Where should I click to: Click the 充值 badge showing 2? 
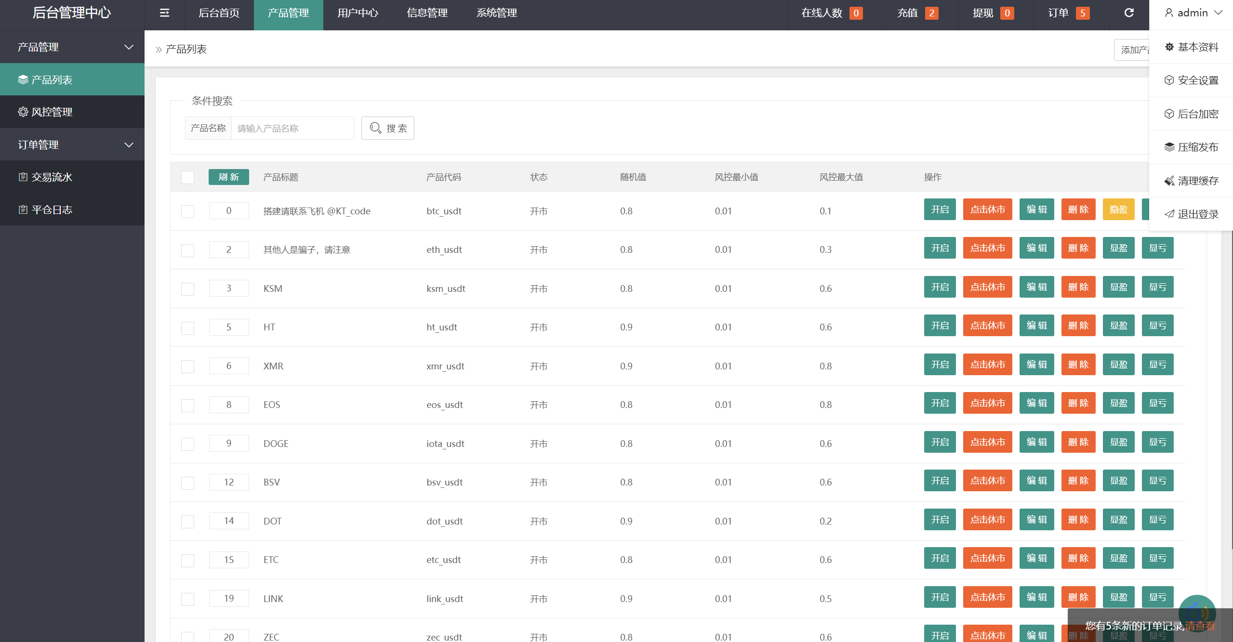pyautogui.click(x=932, y=13)
